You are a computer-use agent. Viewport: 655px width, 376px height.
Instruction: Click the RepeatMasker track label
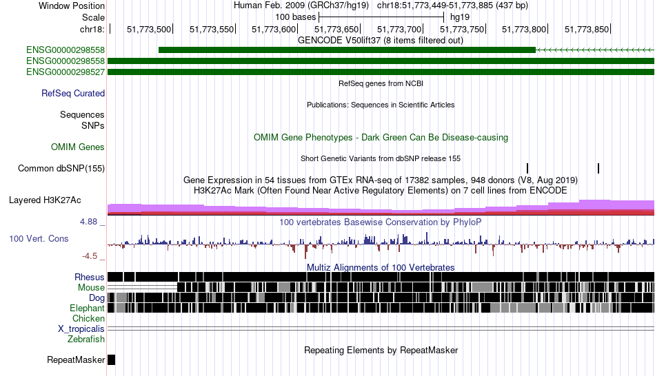tap(76, 359)
